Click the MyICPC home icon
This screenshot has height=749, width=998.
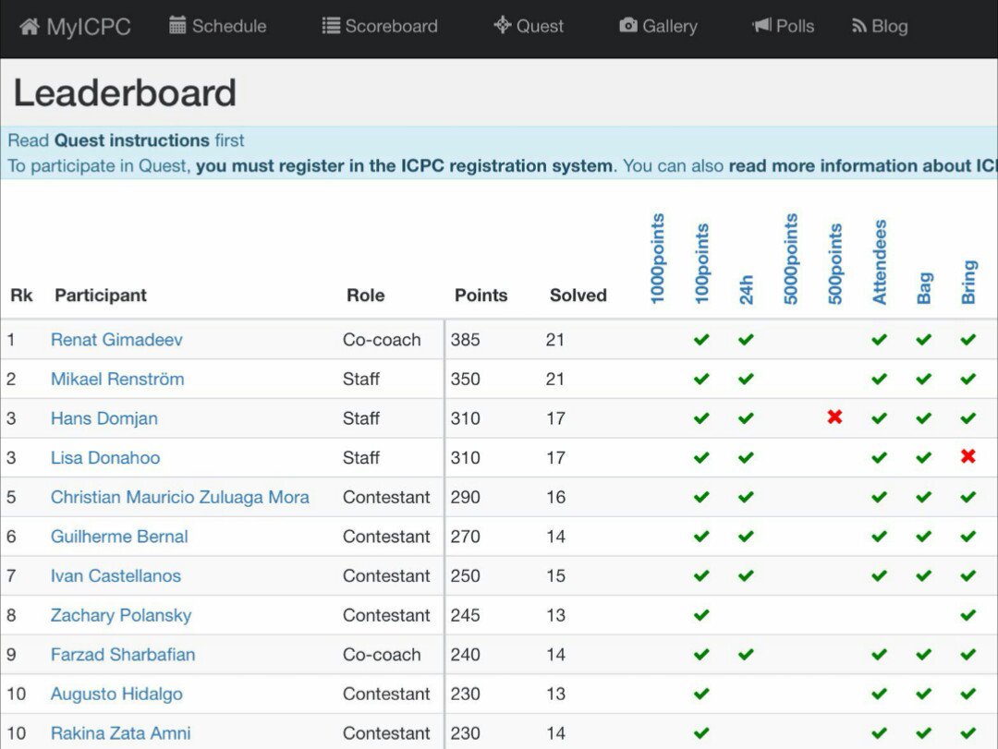[x=30, y=26]
